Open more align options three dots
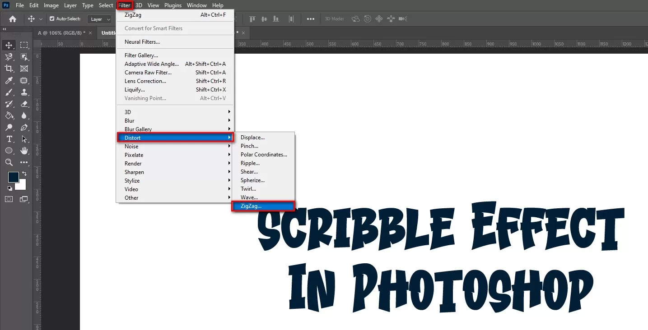This screenshot has width=648, height=330. point(311,19)
